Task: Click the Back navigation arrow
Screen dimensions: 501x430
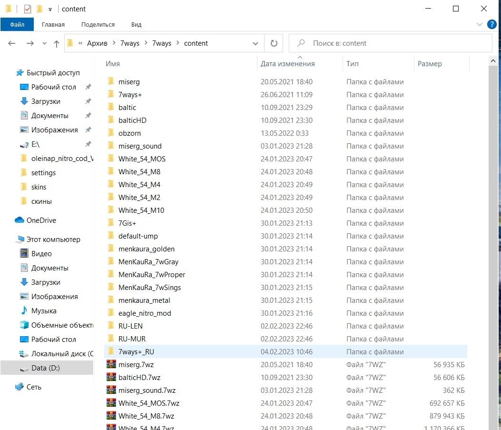Action: (12, 43)
